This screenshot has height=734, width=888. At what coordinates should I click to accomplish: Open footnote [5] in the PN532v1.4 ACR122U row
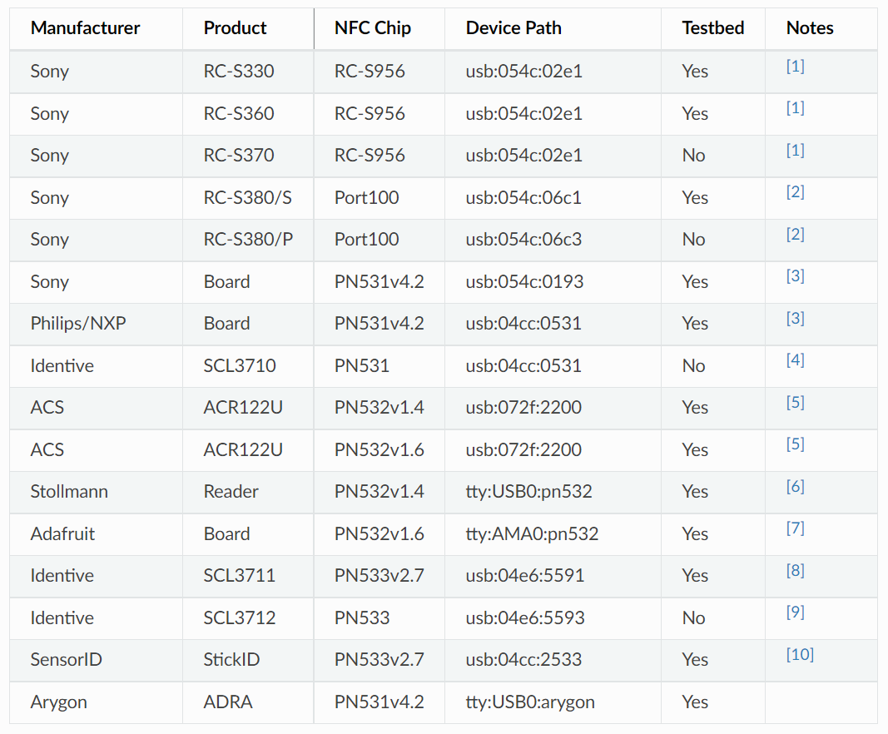[x=795, y=403]
